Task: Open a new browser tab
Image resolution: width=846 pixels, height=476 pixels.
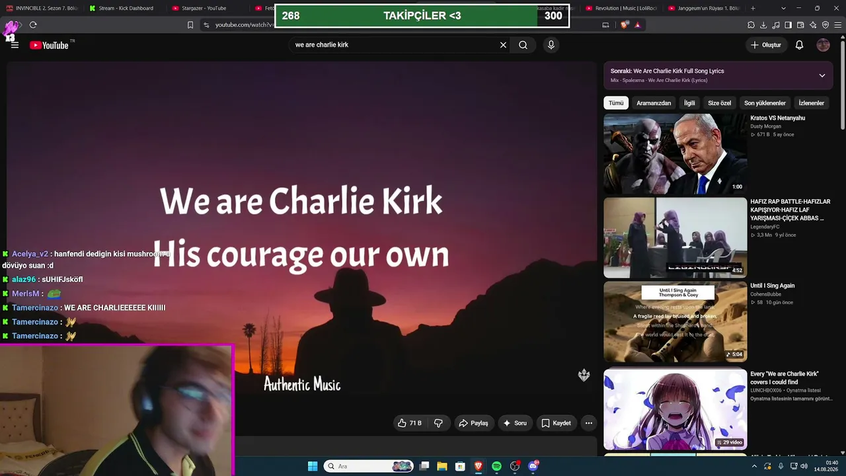Action: pos(753,8)
